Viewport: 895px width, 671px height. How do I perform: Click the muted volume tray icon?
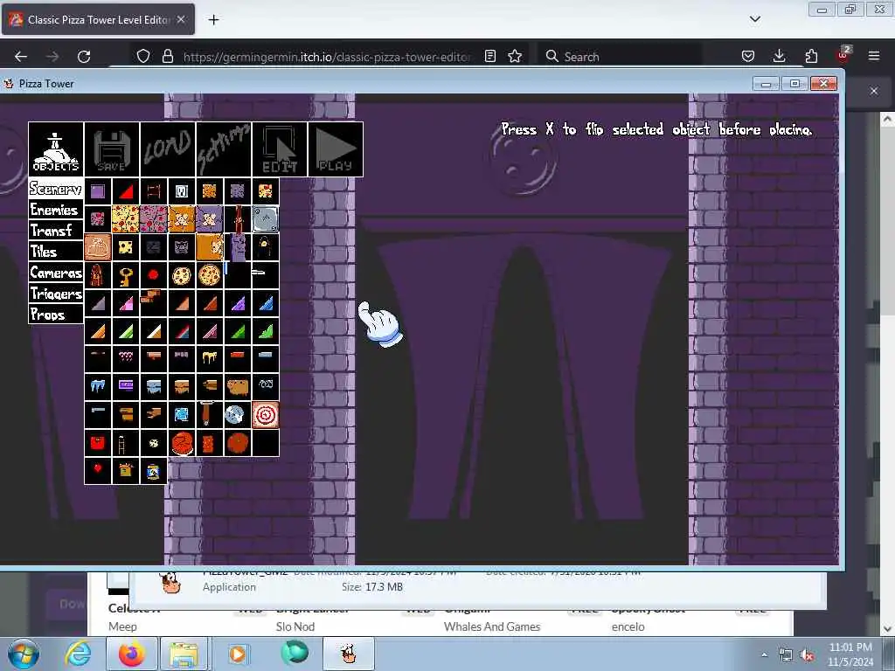click(x=807, y=655)
